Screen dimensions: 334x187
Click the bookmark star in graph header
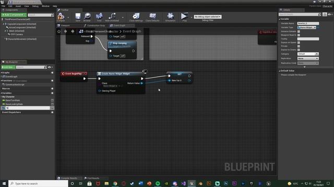point(59,31)
